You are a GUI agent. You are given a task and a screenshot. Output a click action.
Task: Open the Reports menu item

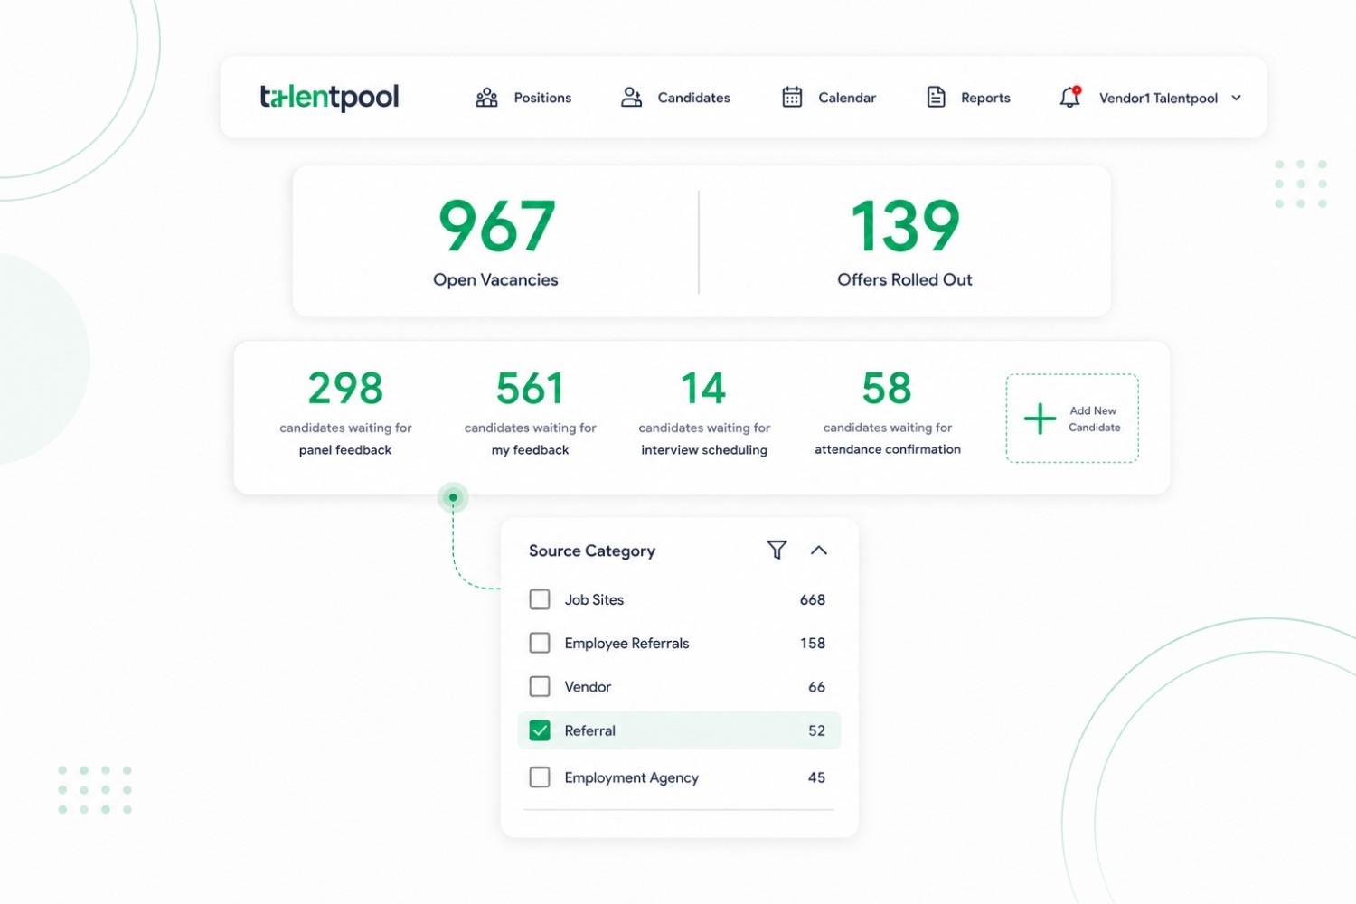(985, 98)
